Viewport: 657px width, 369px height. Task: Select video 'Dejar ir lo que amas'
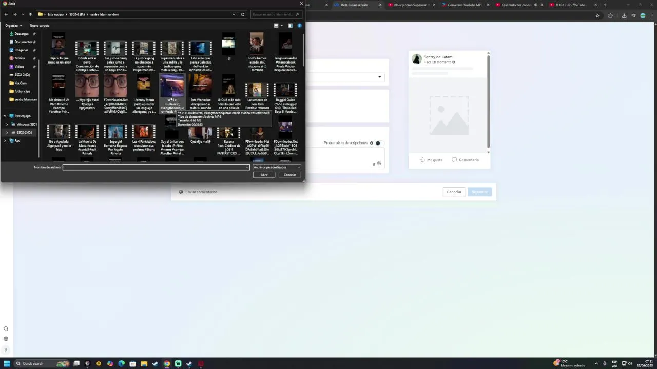point(59,49)
